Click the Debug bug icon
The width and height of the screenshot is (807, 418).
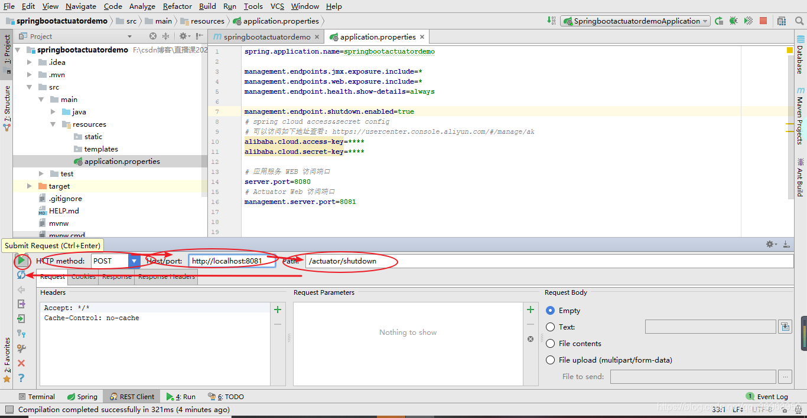[734, 21]
